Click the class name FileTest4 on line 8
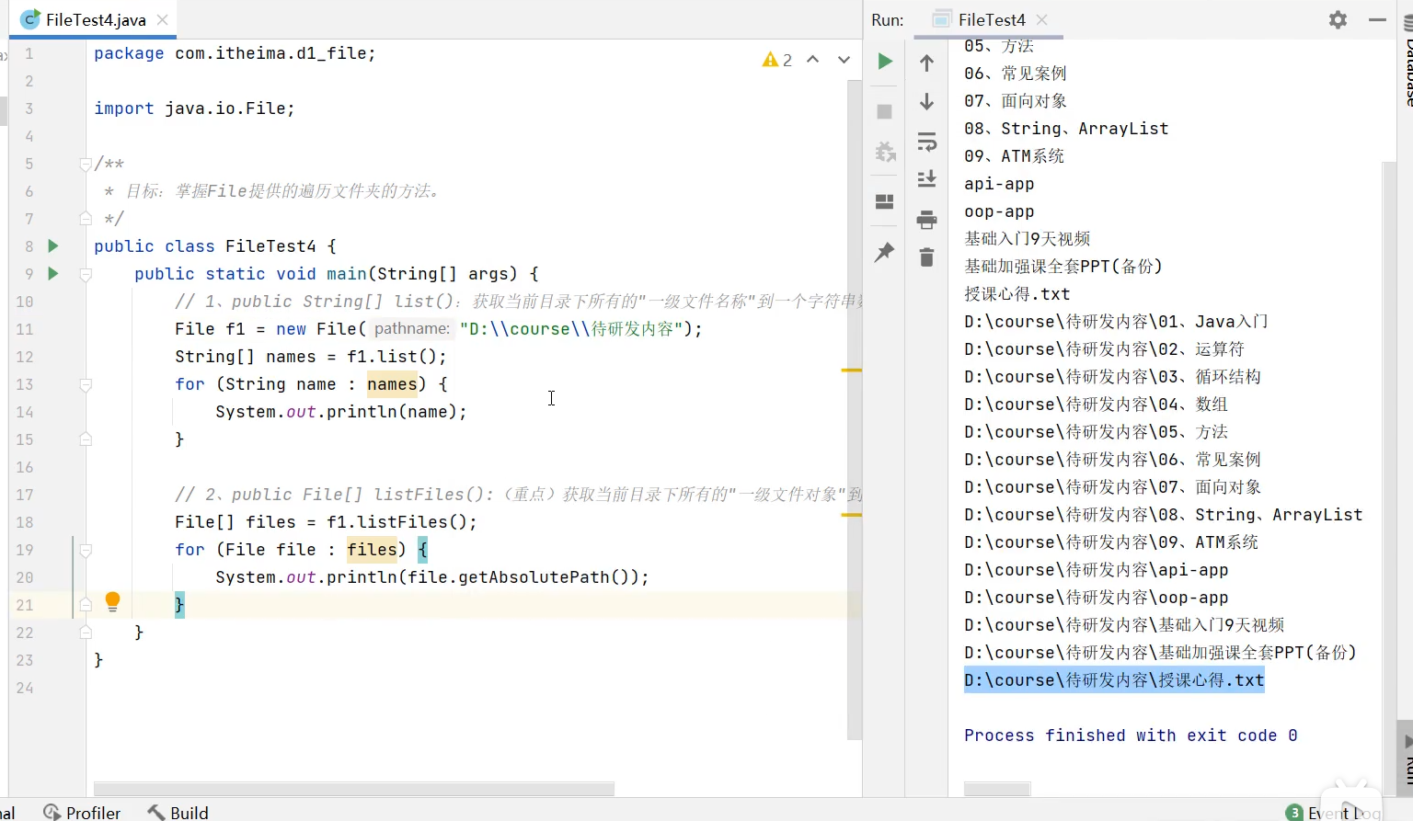1413x821 pixels. pyautogui.click(x=270, y=246)
